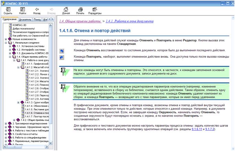The height and width of the screenshot is (151, 235).
Task: Select topic 1.4.1.2.9. Автоматический
Action: point(39,99)
